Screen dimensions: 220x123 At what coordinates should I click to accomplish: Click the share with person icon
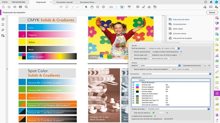coord(216,7)
